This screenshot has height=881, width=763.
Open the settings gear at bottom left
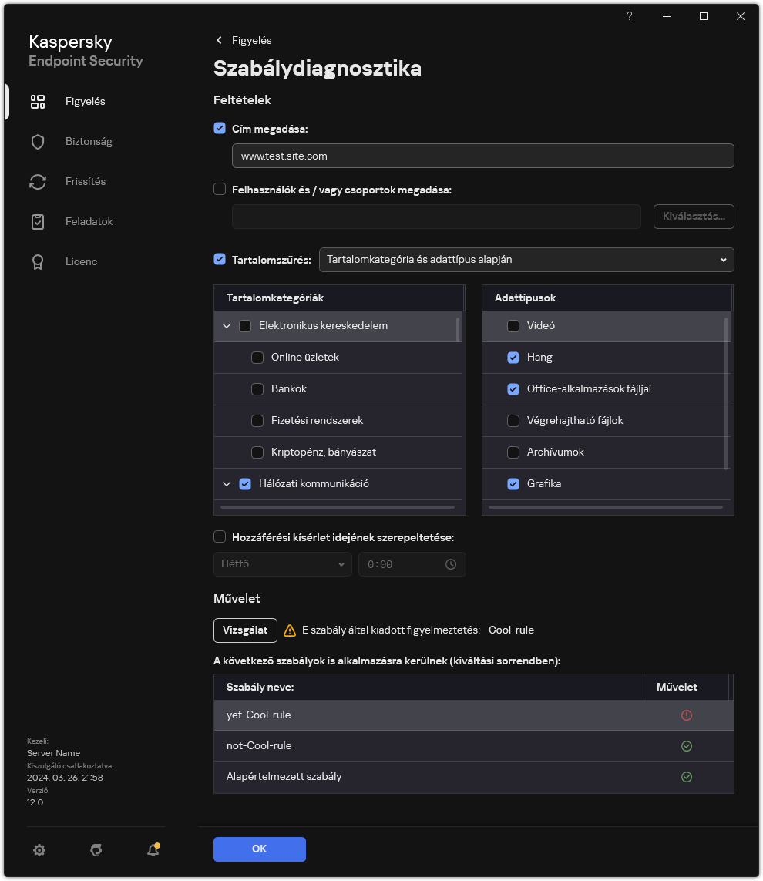click(39, 849)
